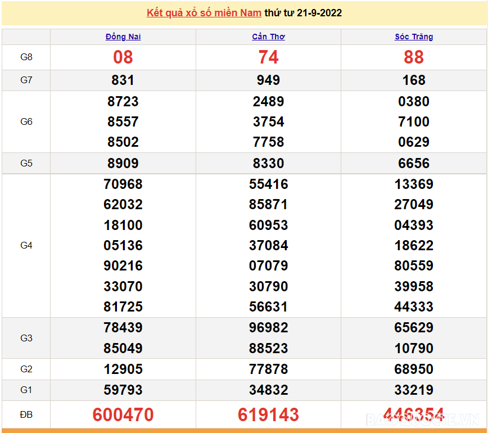488x433 pixels.
Task: Select the red G8 number 74
Action: (268, 57)
